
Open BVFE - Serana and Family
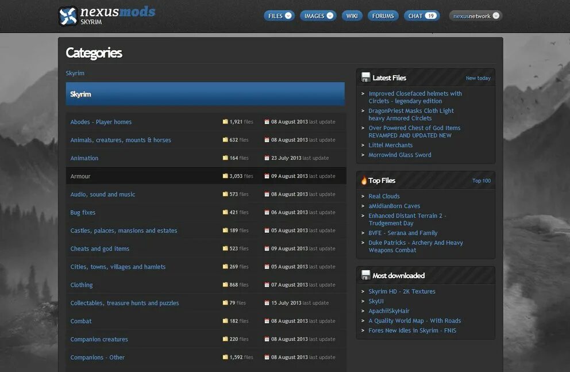(x=403, y=233)
